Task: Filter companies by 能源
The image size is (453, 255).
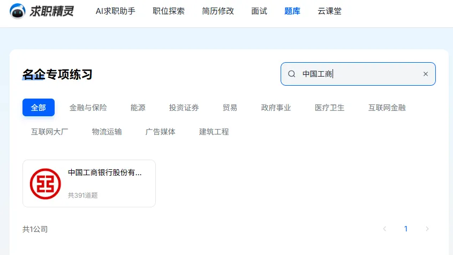Action: point(138,108)
